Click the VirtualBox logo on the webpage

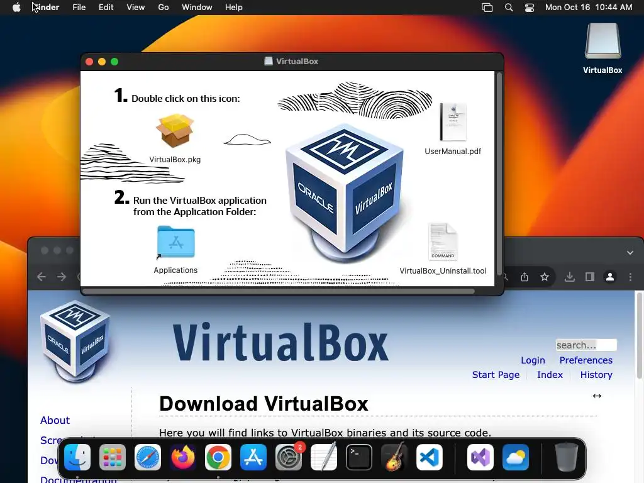click(x=75, y=341)
